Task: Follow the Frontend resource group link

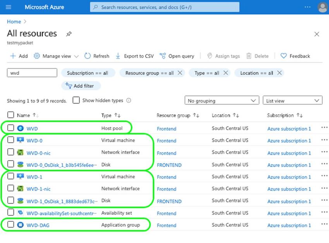Action: (166, 129)
